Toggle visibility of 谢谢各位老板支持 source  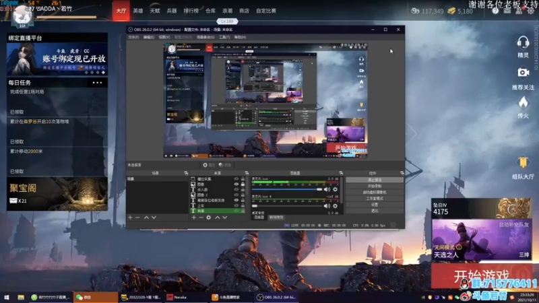tap(236, 200)
